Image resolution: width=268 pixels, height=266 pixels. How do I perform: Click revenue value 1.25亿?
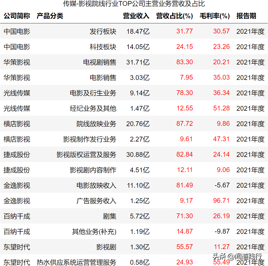coord(140,201)
